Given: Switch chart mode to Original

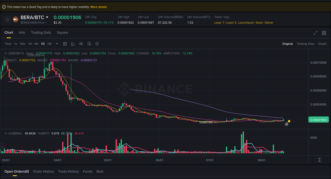Looking at the screenshot, I should tap(288, 44).
